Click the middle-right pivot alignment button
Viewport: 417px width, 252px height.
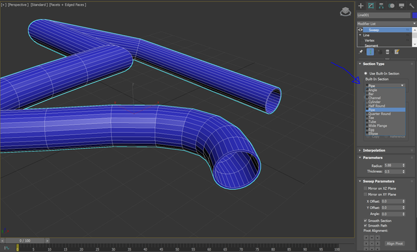point(378,244)
